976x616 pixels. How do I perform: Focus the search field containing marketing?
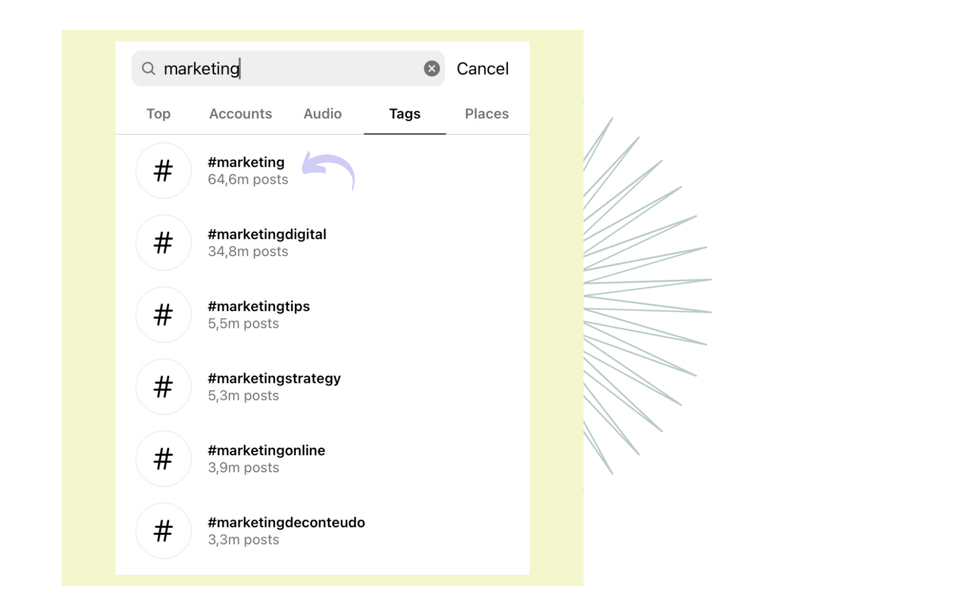(x=288, y=68)
